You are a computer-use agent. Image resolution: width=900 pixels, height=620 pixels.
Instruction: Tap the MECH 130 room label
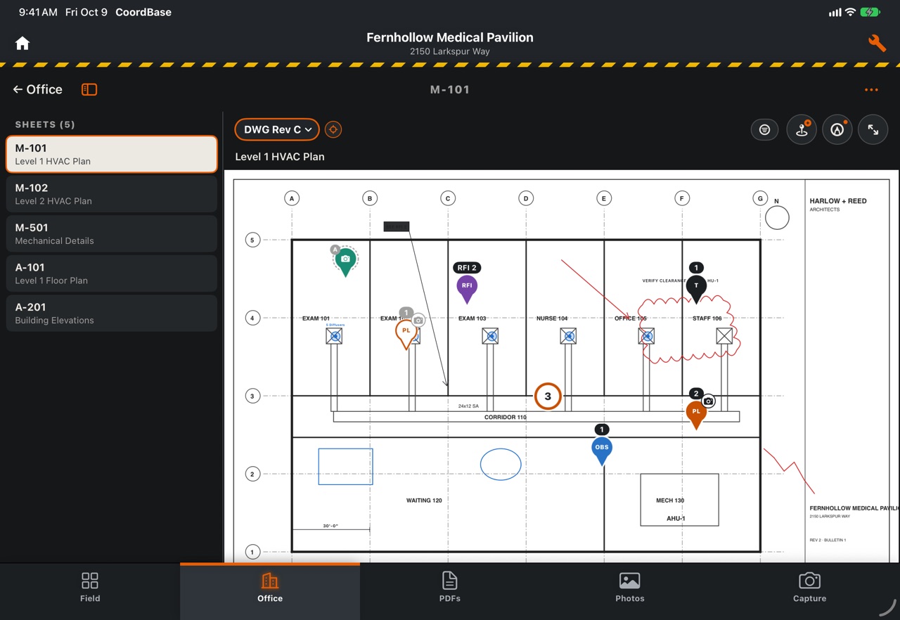[670, 500]
